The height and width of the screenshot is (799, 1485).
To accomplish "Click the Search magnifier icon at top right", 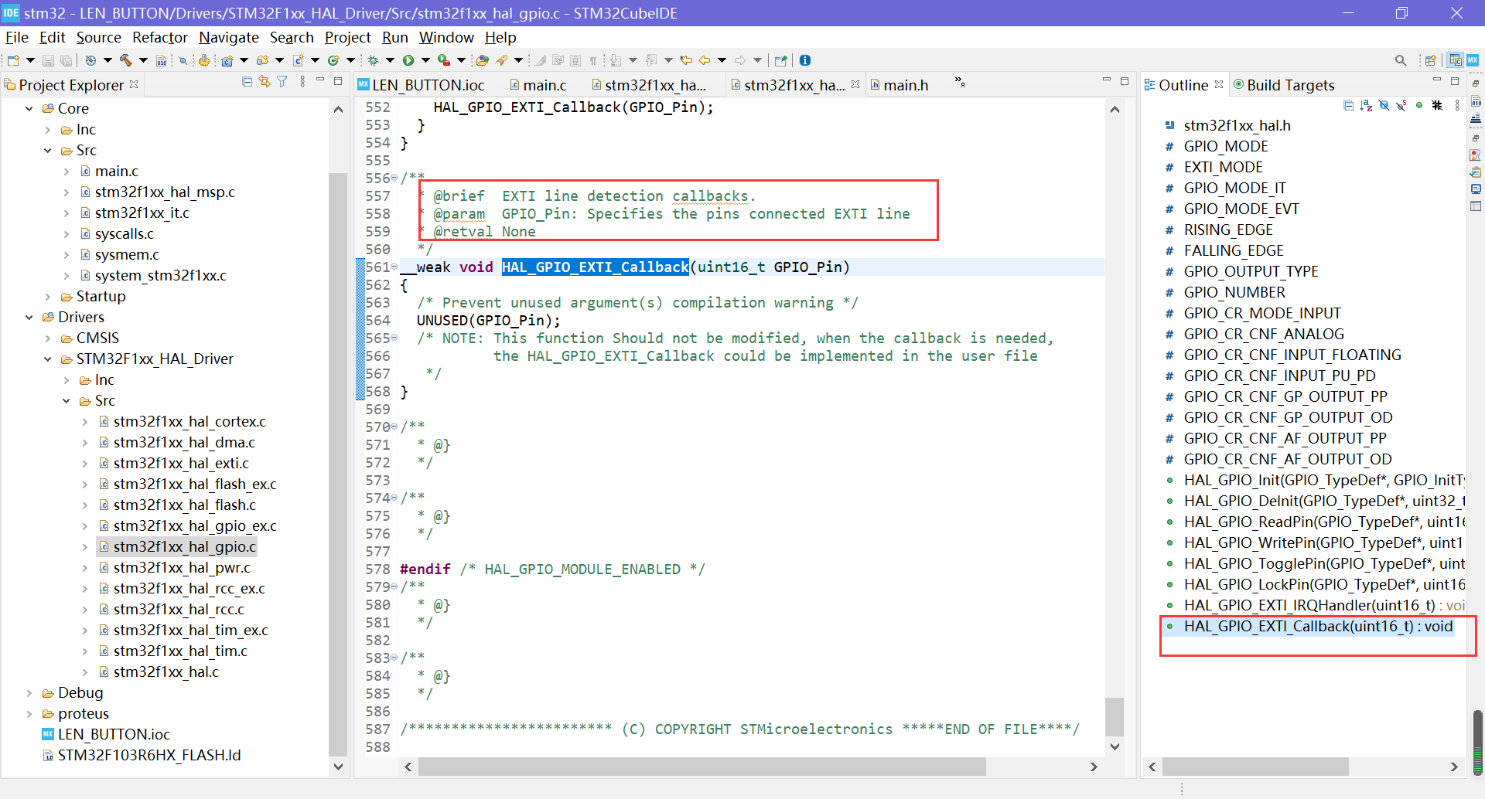I will coord(1401,60).
